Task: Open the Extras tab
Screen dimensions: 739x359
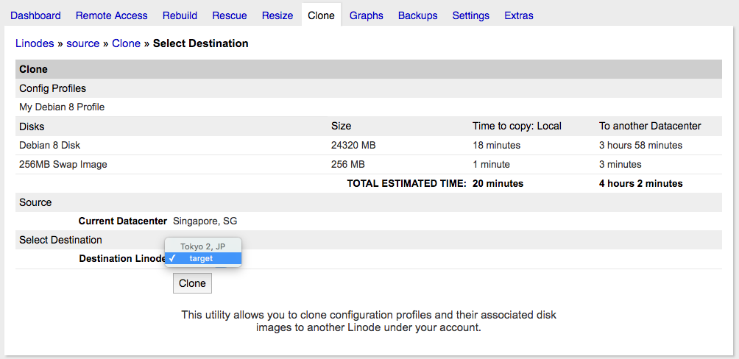Action: [x=519, y=15]
